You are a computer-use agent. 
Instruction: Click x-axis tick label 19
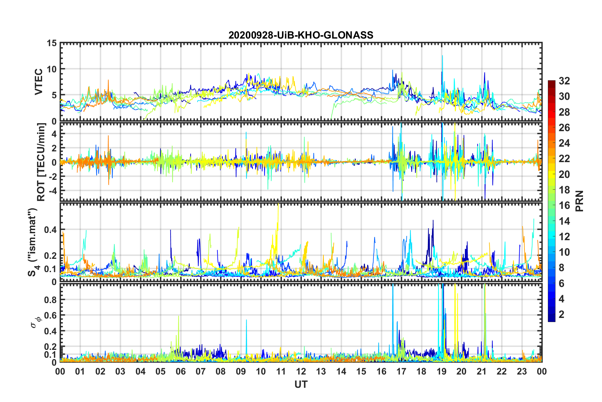[x=442, y=371]
